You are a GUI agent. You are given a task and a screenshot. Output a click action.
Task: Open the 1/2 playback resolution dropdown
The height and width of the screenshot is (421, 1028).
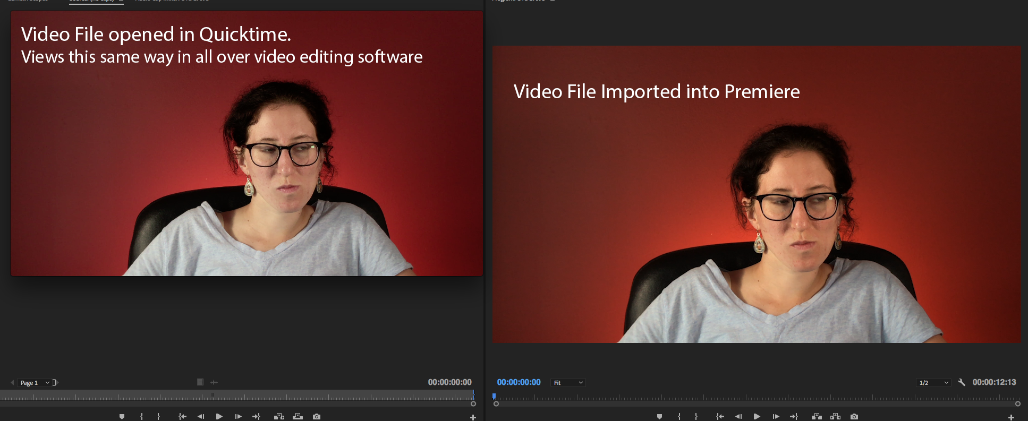point(933,383)
